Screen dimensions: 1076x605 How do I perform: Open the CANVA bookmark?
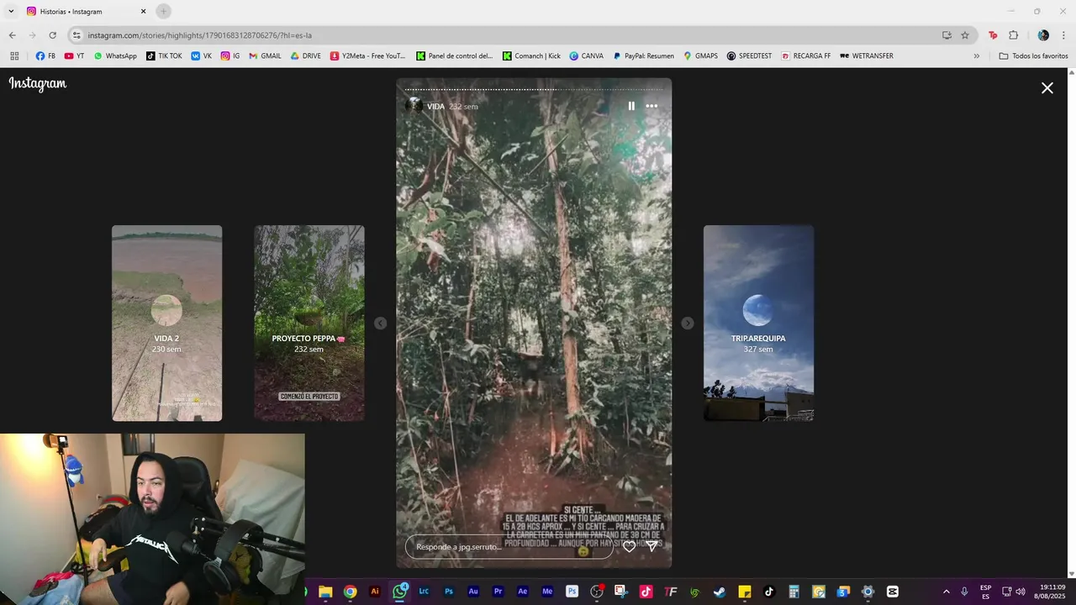coord(586,56)
